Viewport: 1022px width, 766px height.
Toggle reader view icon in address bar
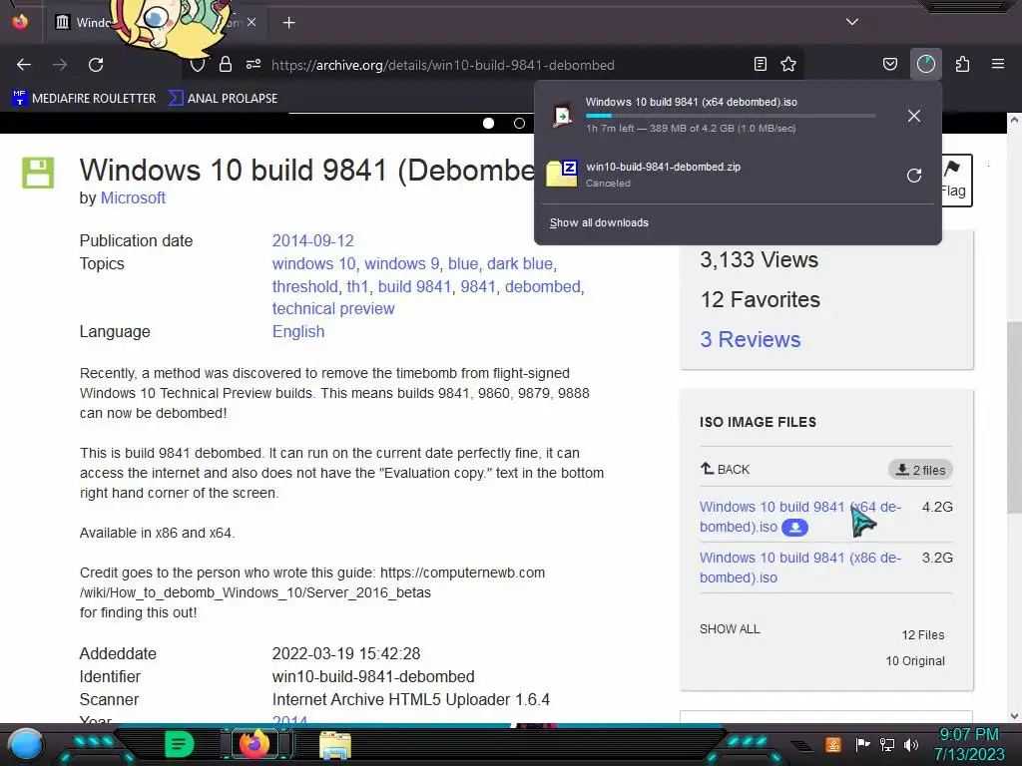tap(760, 64)
